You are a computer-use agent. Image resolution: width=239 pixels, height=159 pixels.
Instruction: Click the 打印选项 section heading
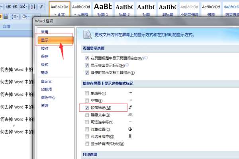(x=90, y=155)
